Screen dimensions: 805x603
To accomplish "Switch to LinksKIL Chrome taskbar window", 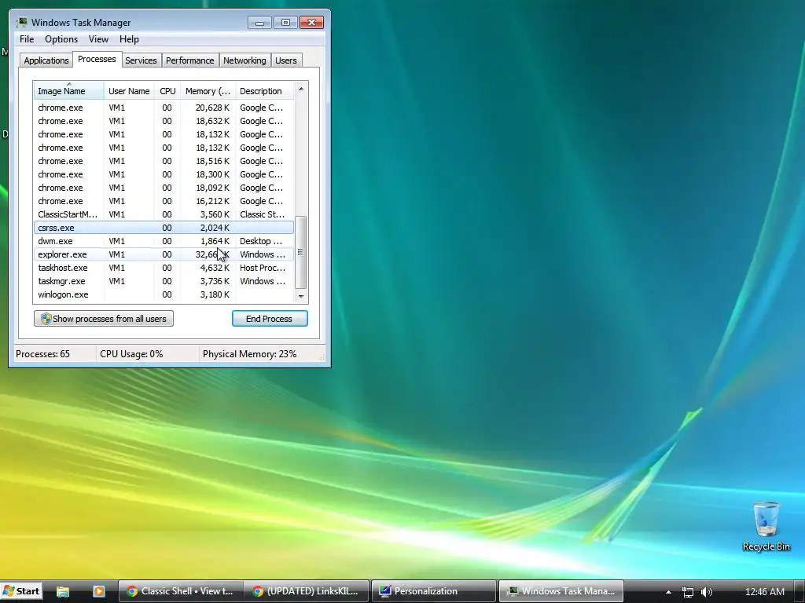I will point(307,591).
